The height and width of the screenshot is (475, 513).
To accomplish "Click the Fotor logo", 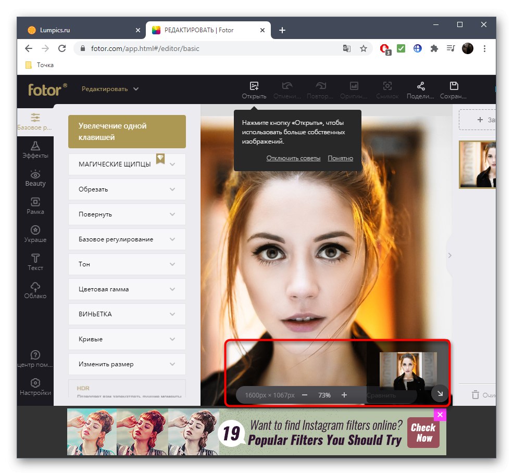I will 47,89.
